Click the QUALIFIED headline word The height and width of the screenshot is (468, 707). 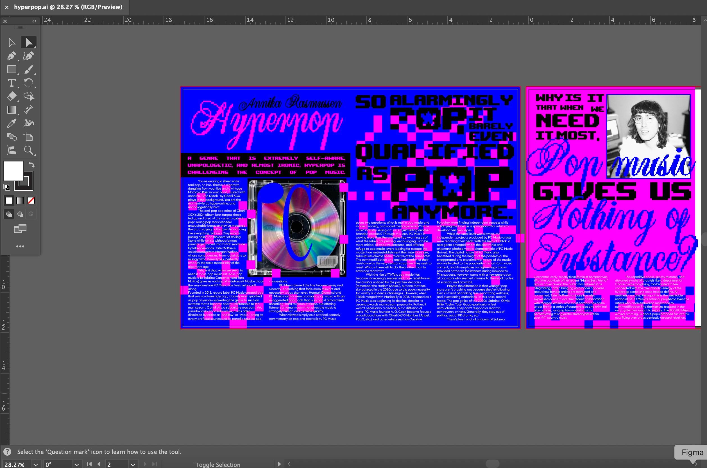coord(435,152)
